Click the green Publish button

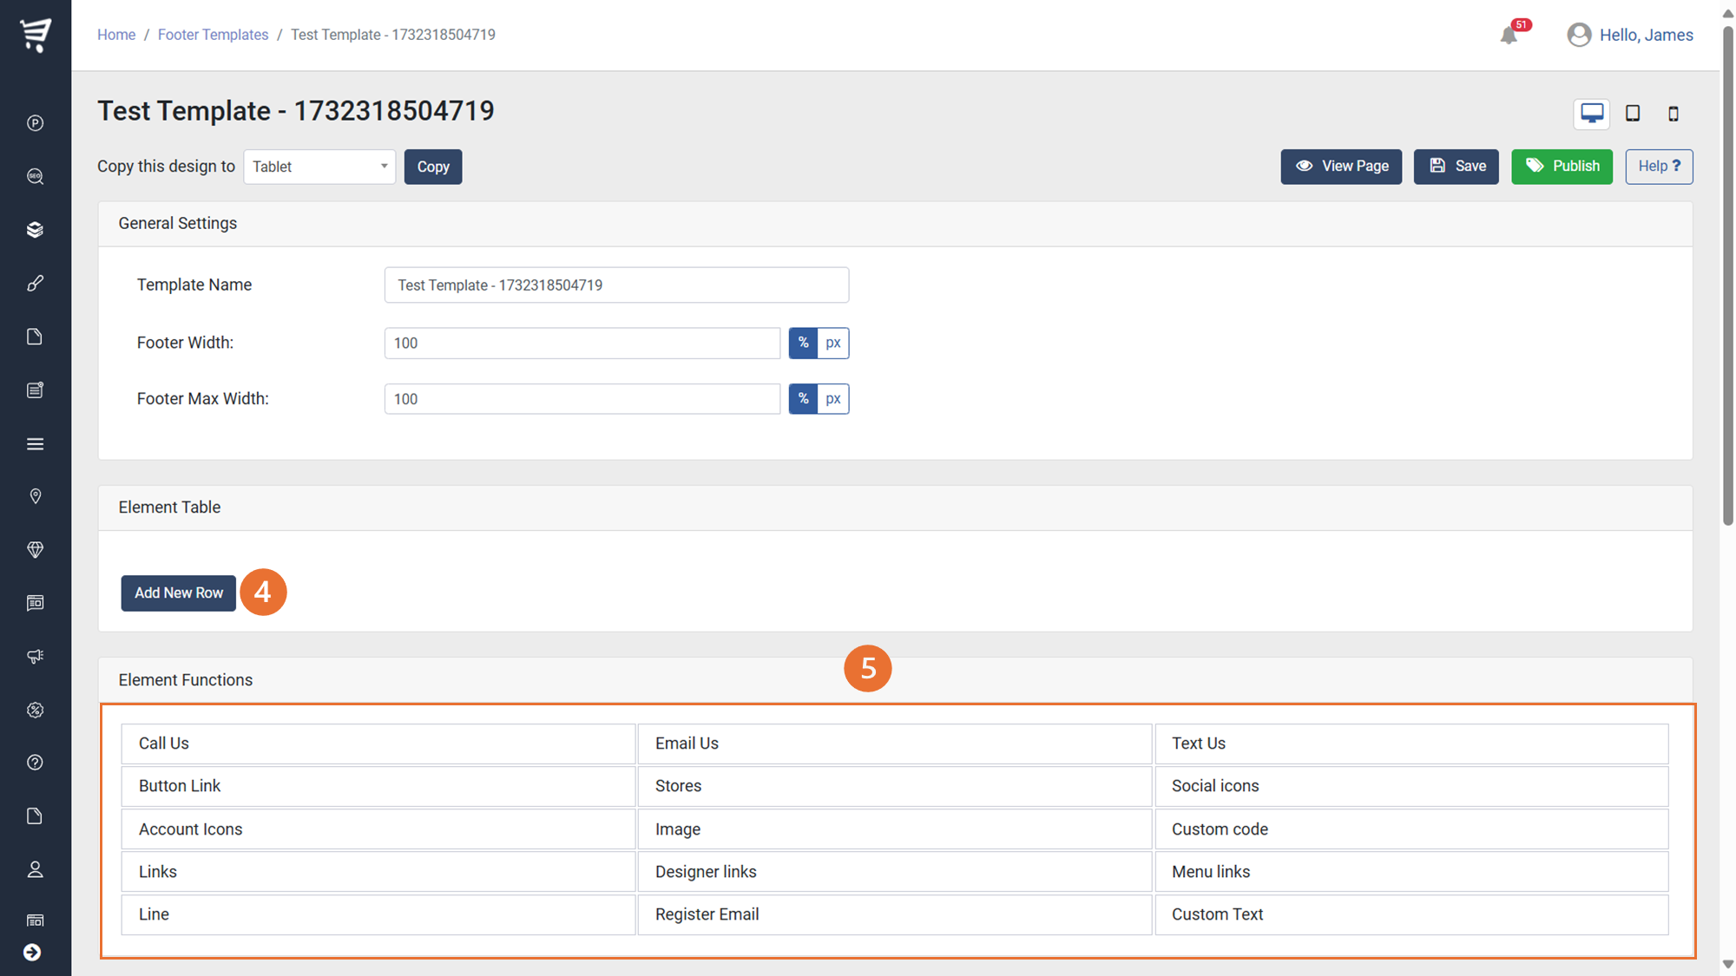1562,167
